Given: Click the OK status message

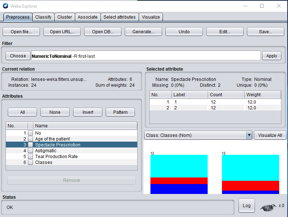Looking at the screenshot, I should coord(10,207).
